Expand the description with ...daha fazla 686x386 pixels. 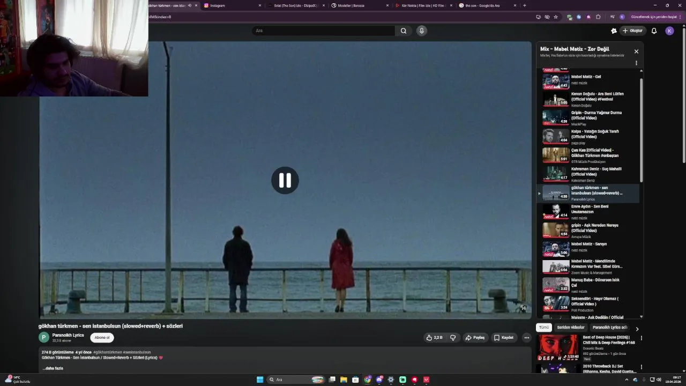(x=53, y=368)
